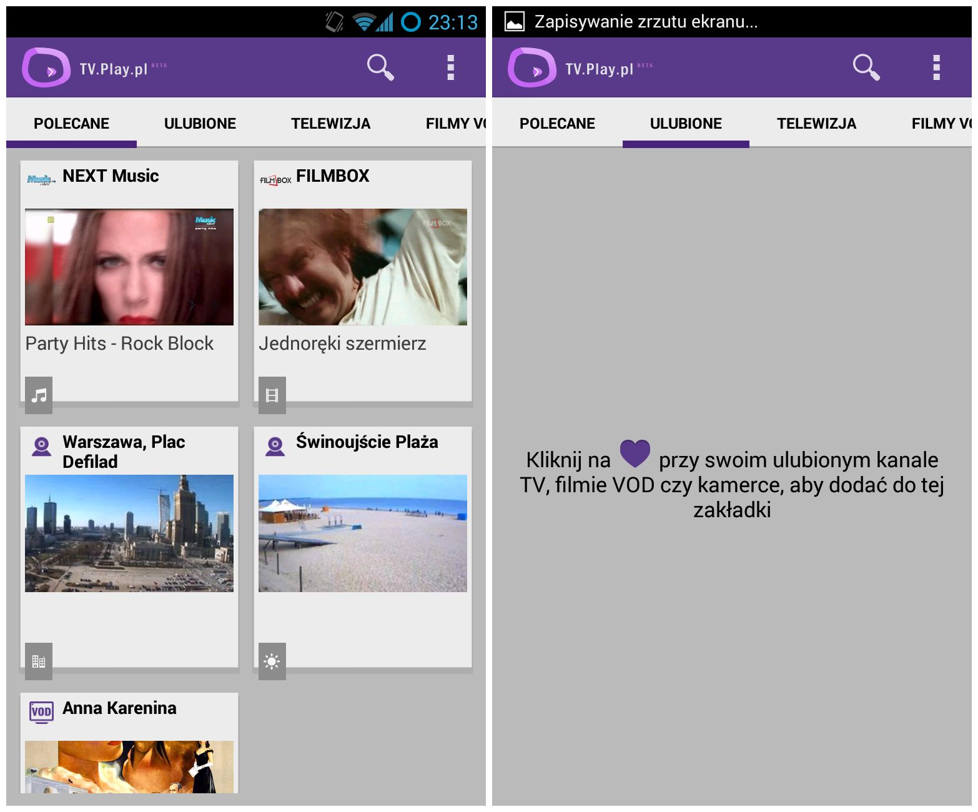Tap 'Zapisywanie zrzutu ekranu...' notification text
The height and width of the screenshot is (812, 978).
(646, 22)
